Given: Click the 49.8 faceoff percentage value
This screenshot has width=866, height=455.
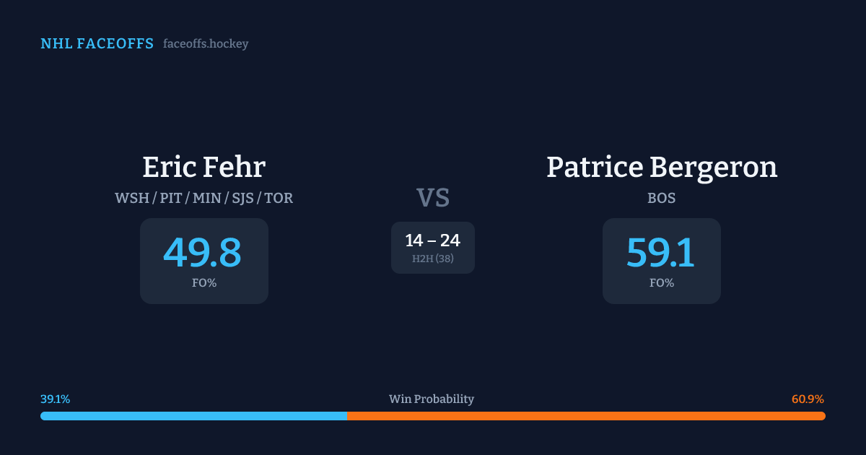Looking at the screenshot, I should click(x=203, y=253).
